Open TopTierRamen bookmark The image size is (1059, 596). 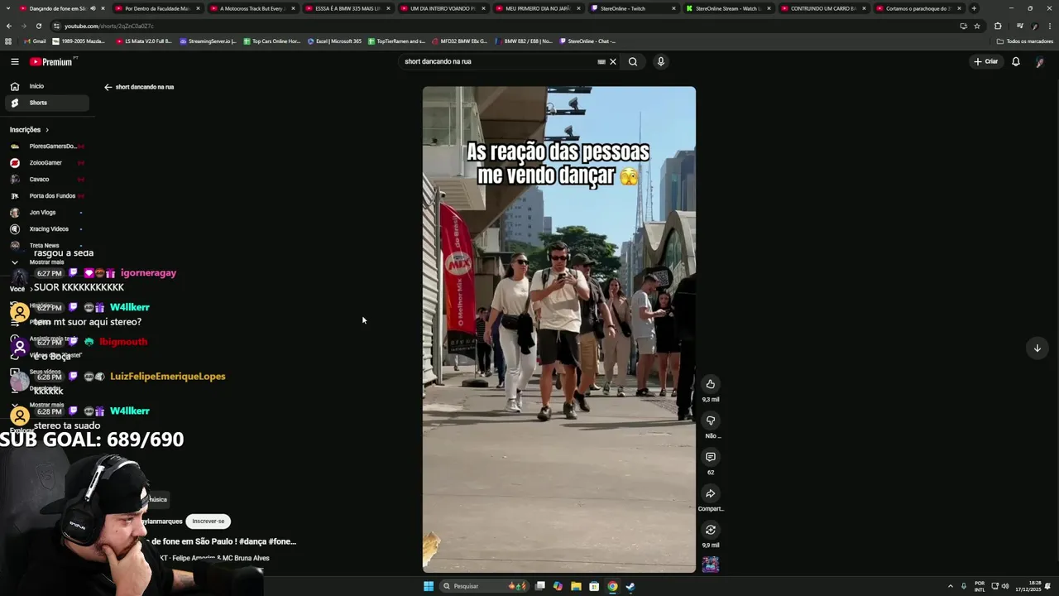(396, 41)
